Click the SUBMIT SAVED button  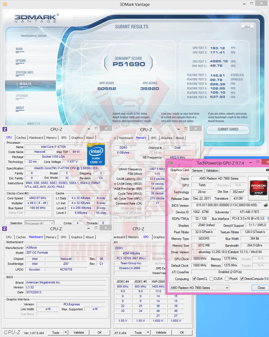coord(228,129)
